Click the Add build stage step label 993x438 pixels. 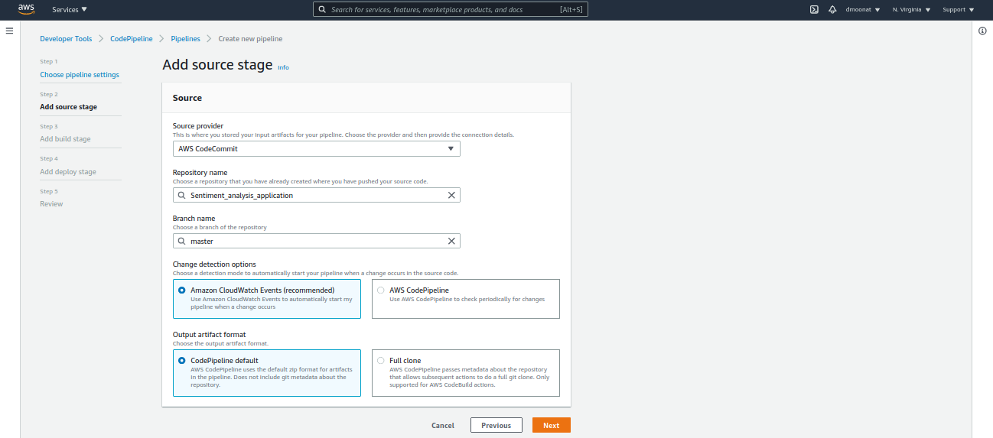click(65, 139)
